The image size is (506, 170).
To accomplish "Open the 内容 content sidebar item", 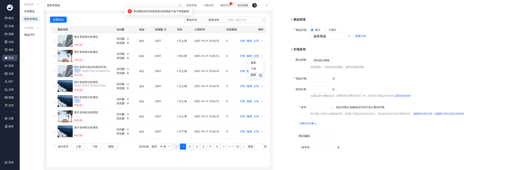I will click(x=10, y=42).
